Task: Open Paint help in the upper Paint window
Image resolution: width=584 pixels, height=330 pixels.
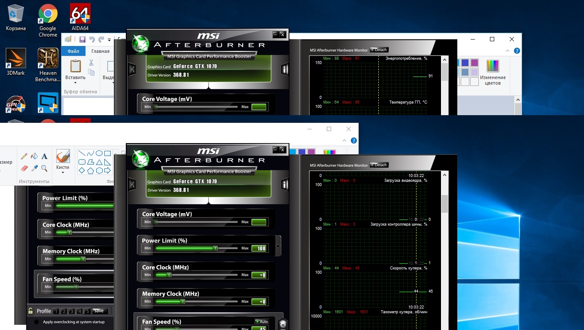Action: (517, 51)
